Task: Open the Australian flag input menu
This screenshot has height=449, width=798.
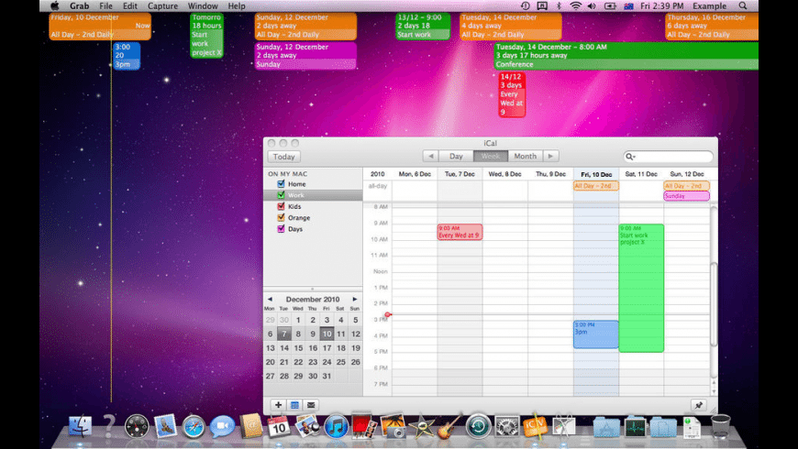Action: tap(628, 6)
